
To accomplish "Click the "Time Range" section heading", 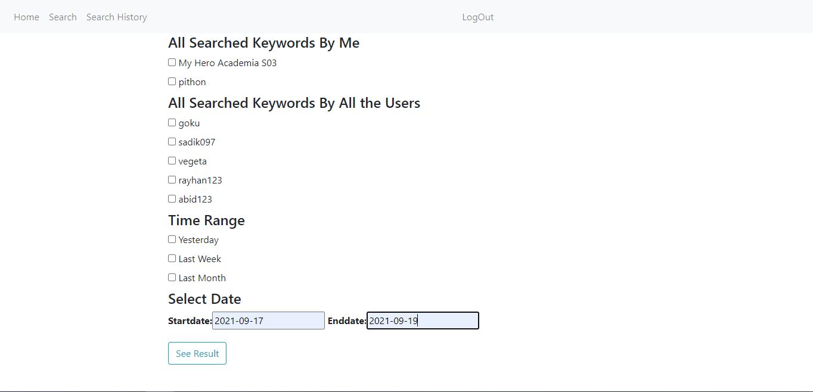I will point(206,220).
